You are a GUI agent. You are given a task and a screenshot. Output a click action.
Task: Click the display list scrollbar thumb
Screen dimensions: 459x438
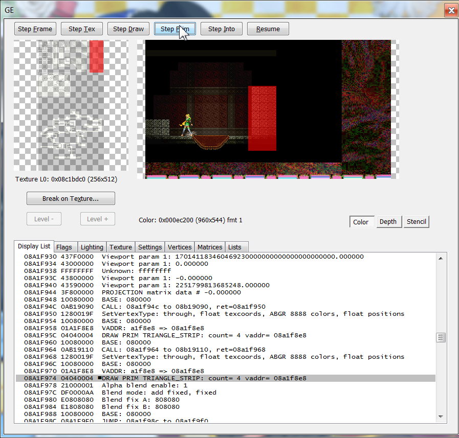tap(441, 337)
